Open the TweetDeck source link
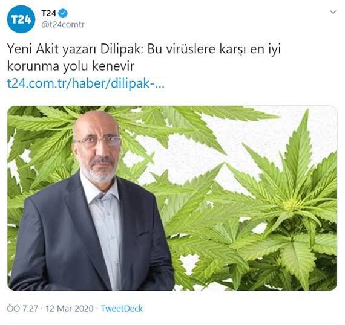Image resolution: width=345 pixels, height=325 pixels. pos(122,309)
